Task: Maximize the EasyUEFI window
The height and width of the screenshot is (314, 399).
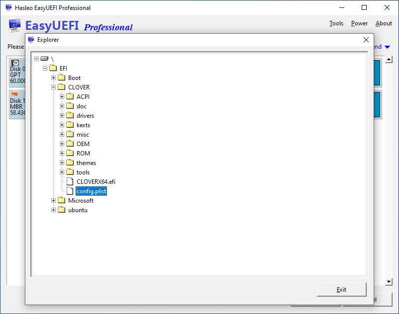Action: [x=364, y=7]
